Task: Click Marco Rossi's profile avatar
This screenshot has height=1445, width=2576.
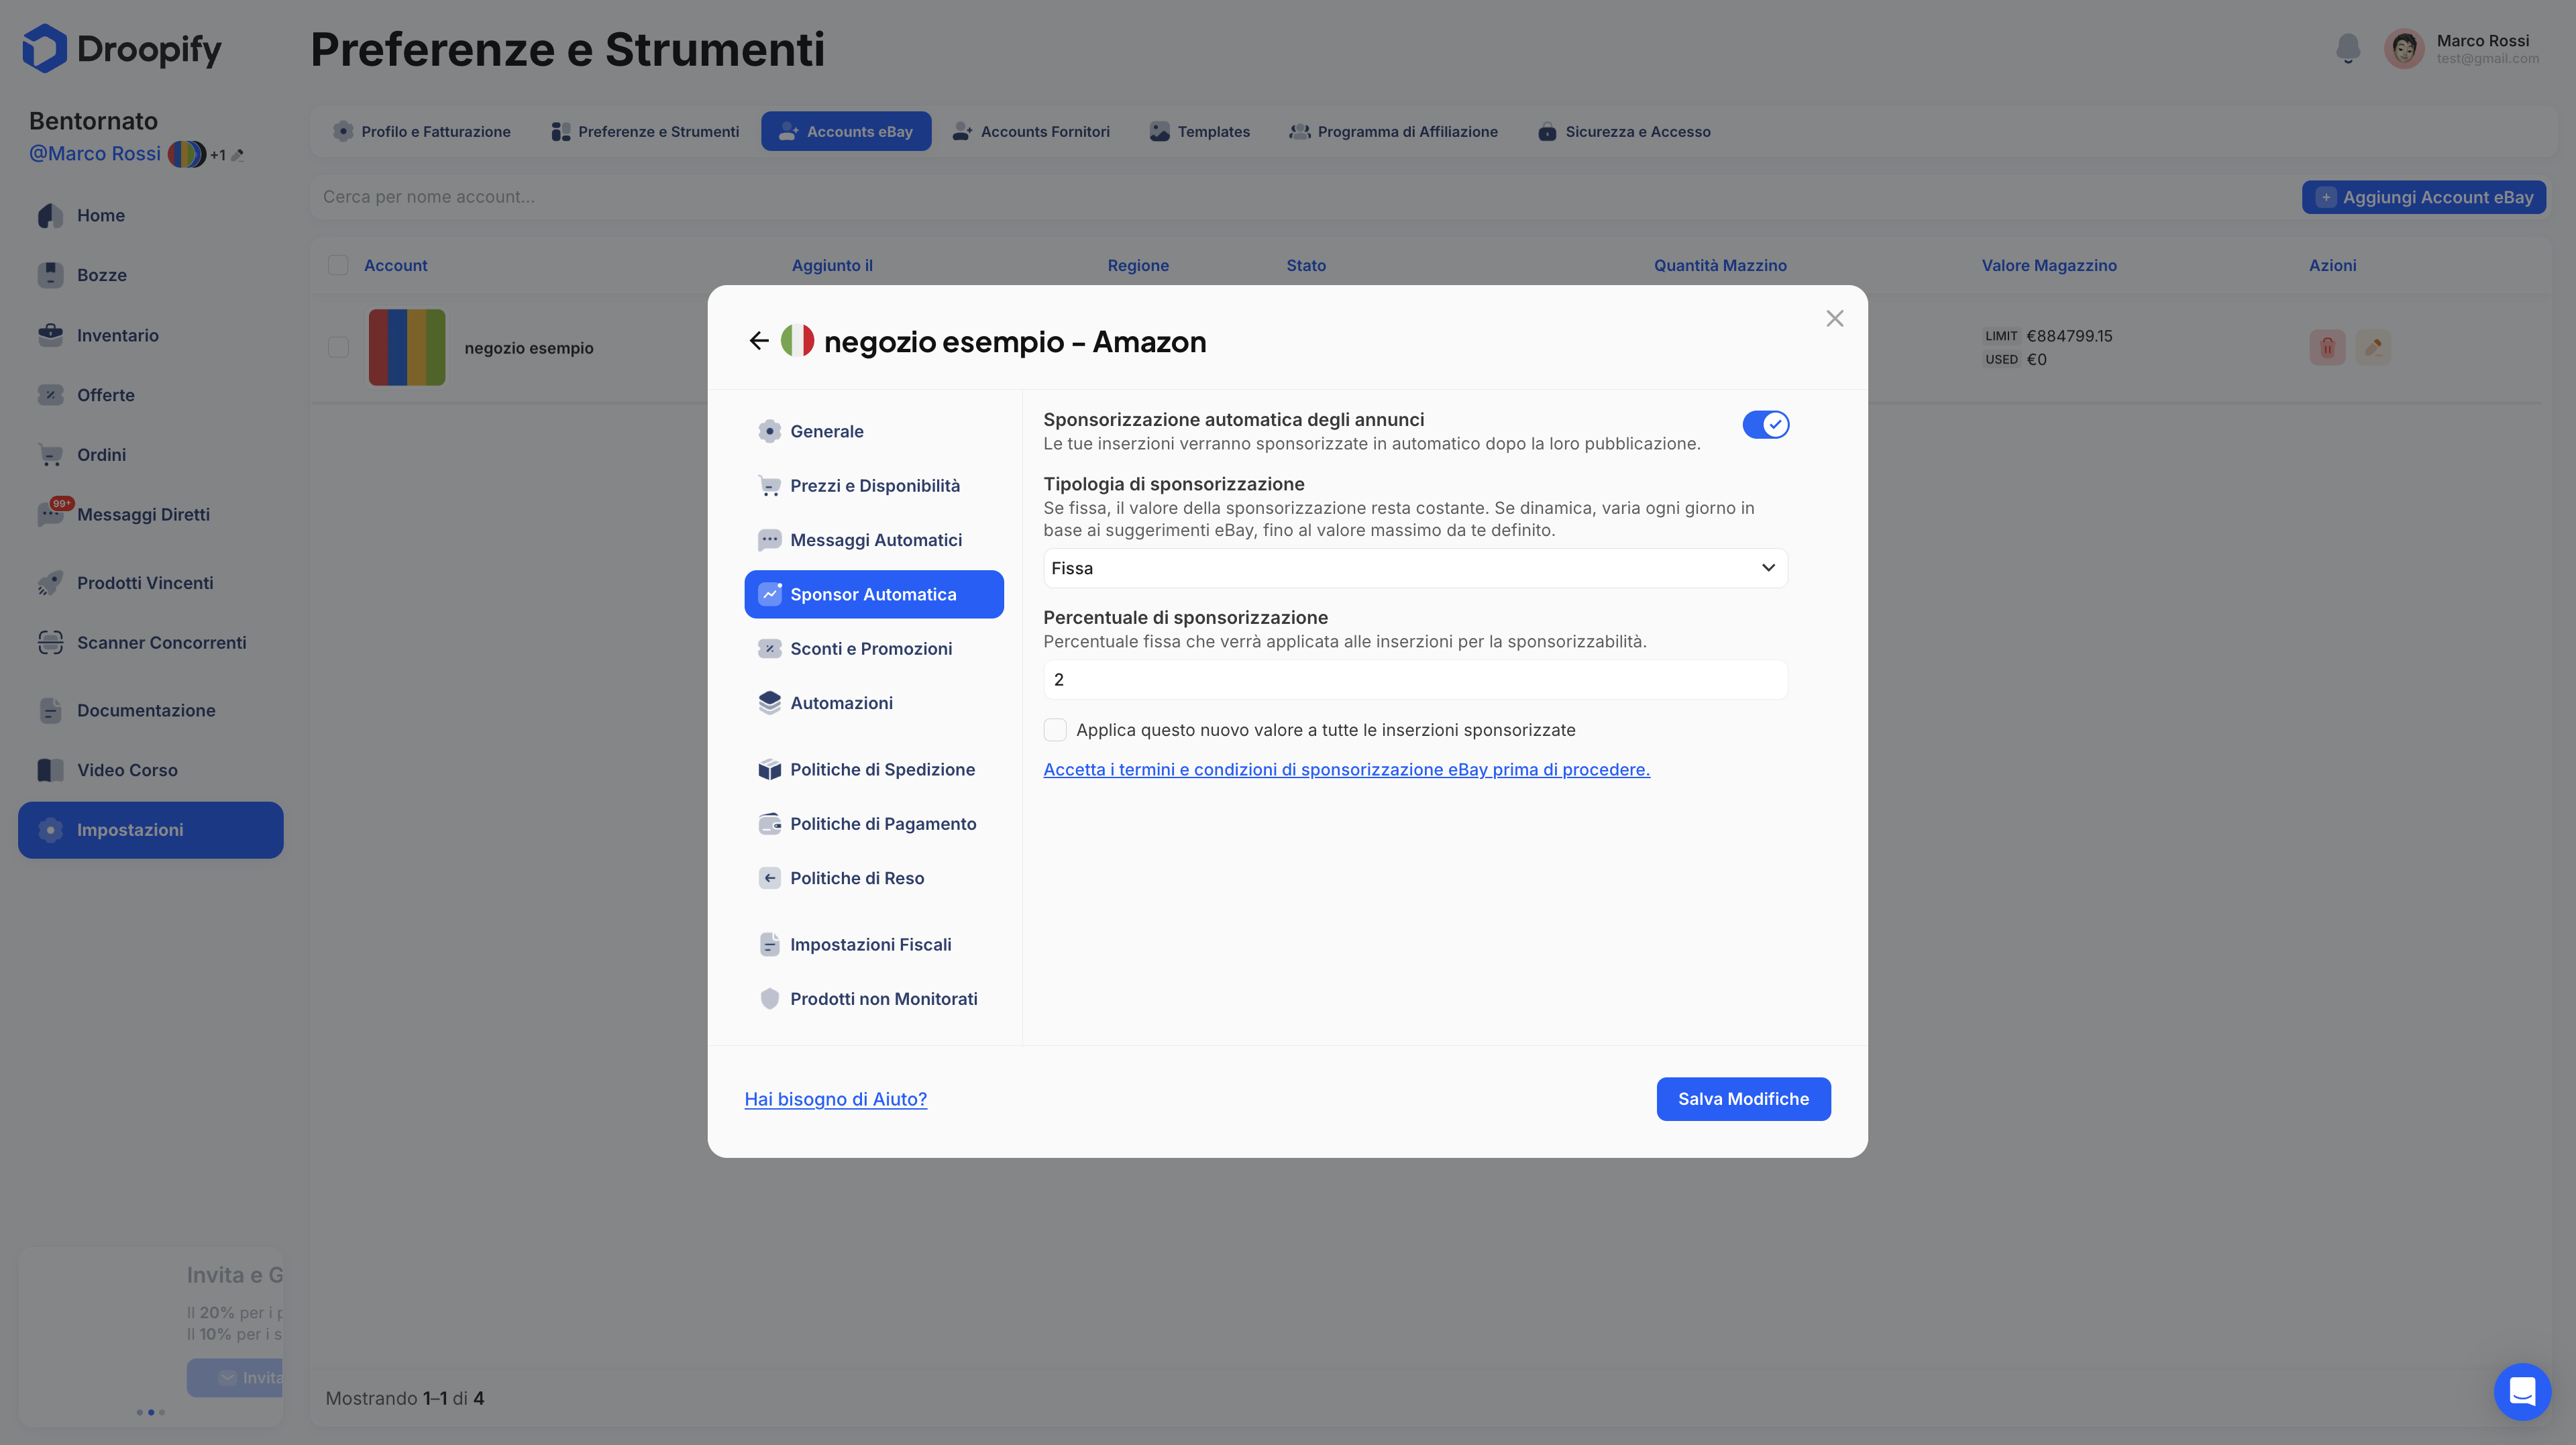Action: tap(2404, 48)
